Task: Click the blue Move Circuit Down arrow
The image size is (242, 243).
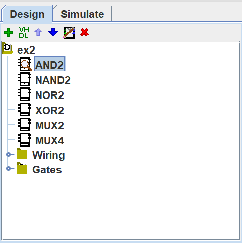Action: (x=53, y=32)
